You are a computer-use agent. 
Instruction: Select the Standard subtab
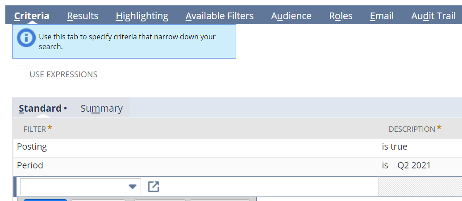point(40,109)
